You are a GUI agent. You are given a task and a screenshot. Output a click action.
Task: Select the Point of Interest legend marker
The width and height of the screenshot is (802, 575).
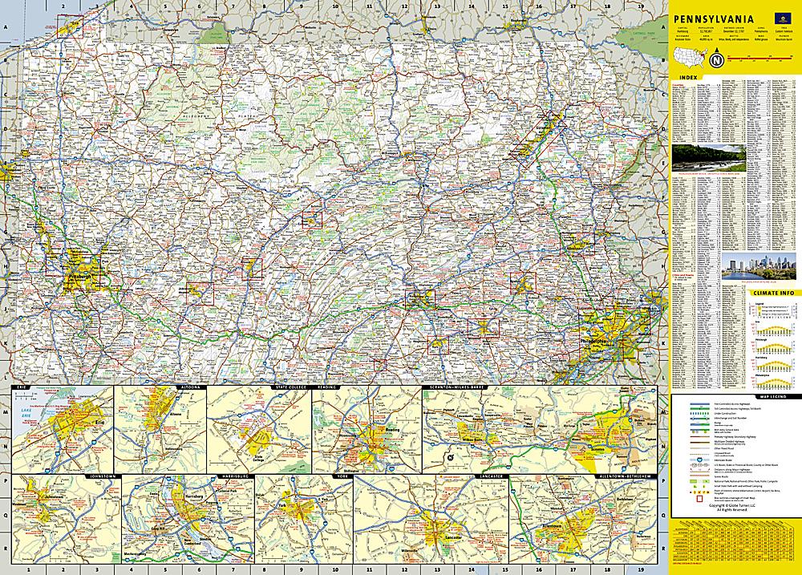[691, 492]
